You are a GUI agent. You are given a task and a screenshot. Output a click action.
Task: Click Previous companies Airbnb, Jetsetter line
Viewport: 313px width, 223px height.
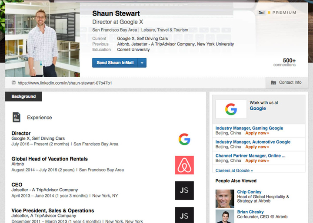coord(176,44)
